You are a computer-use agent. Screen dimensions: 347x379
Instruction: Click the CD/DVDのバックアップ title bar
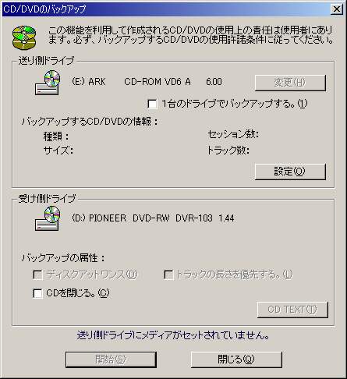click(x=166, y=9)
